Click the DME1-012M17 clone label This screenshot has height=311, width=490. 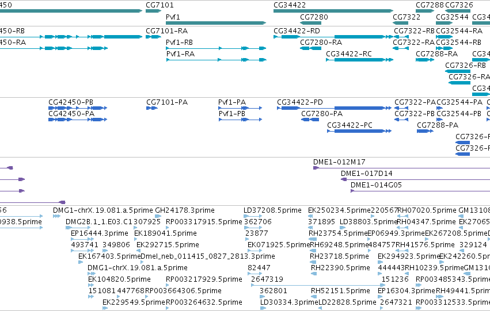(339, 162)
